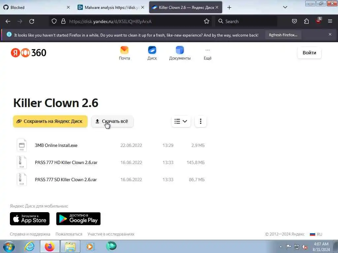Image resolution: width=338 pixels, height=253 pixels.
Task: Click the Войти sign-in button
Action: 309,53
